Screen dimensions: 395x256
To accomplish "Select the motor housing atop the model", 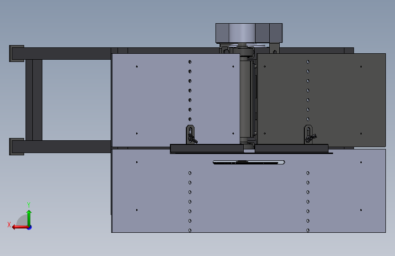I will [x=249, y=33].
